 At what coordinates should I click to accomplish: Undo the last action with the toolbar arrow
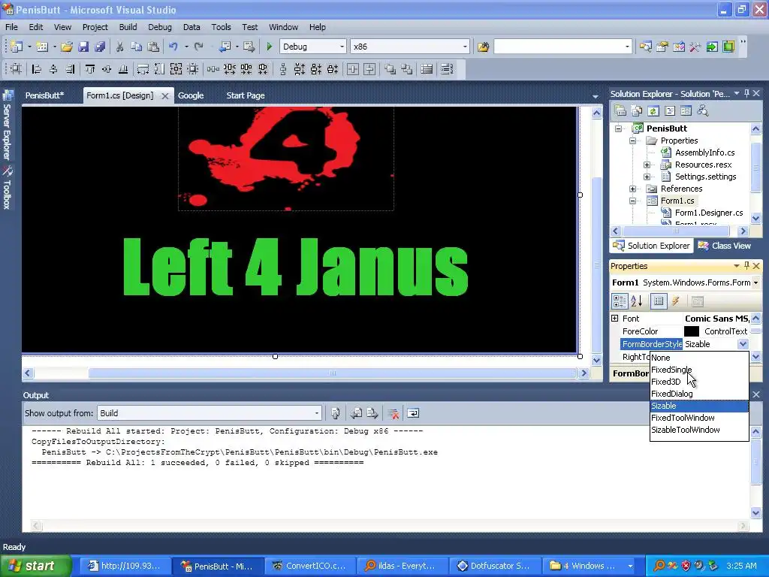pos(173,47)
